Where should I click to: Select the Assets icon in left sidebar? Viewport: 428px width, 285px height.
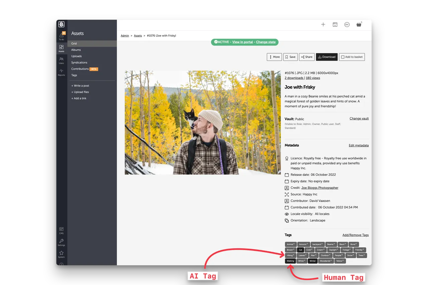(61, 48)
